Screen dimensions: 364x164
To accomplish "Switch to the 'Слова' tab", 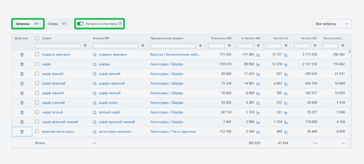I will coord(58,24).
